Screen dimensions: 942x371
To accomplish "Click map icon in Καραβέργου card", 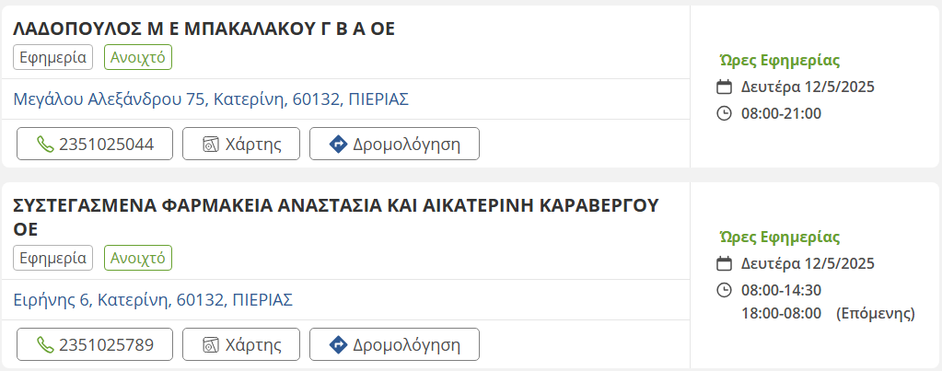I will coord(211,344).
